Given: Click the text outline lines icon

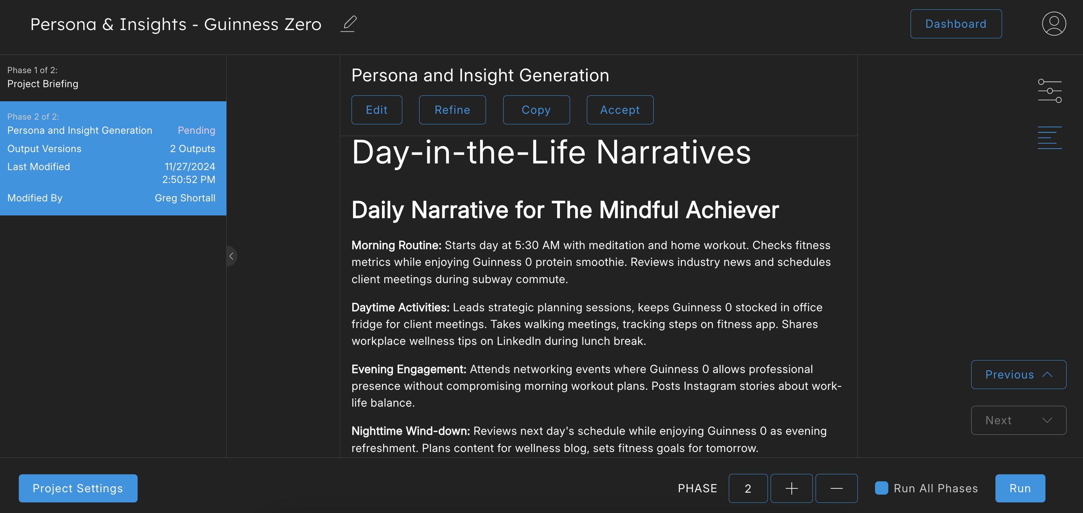Looking at the screenshot, I should 1049,138.
